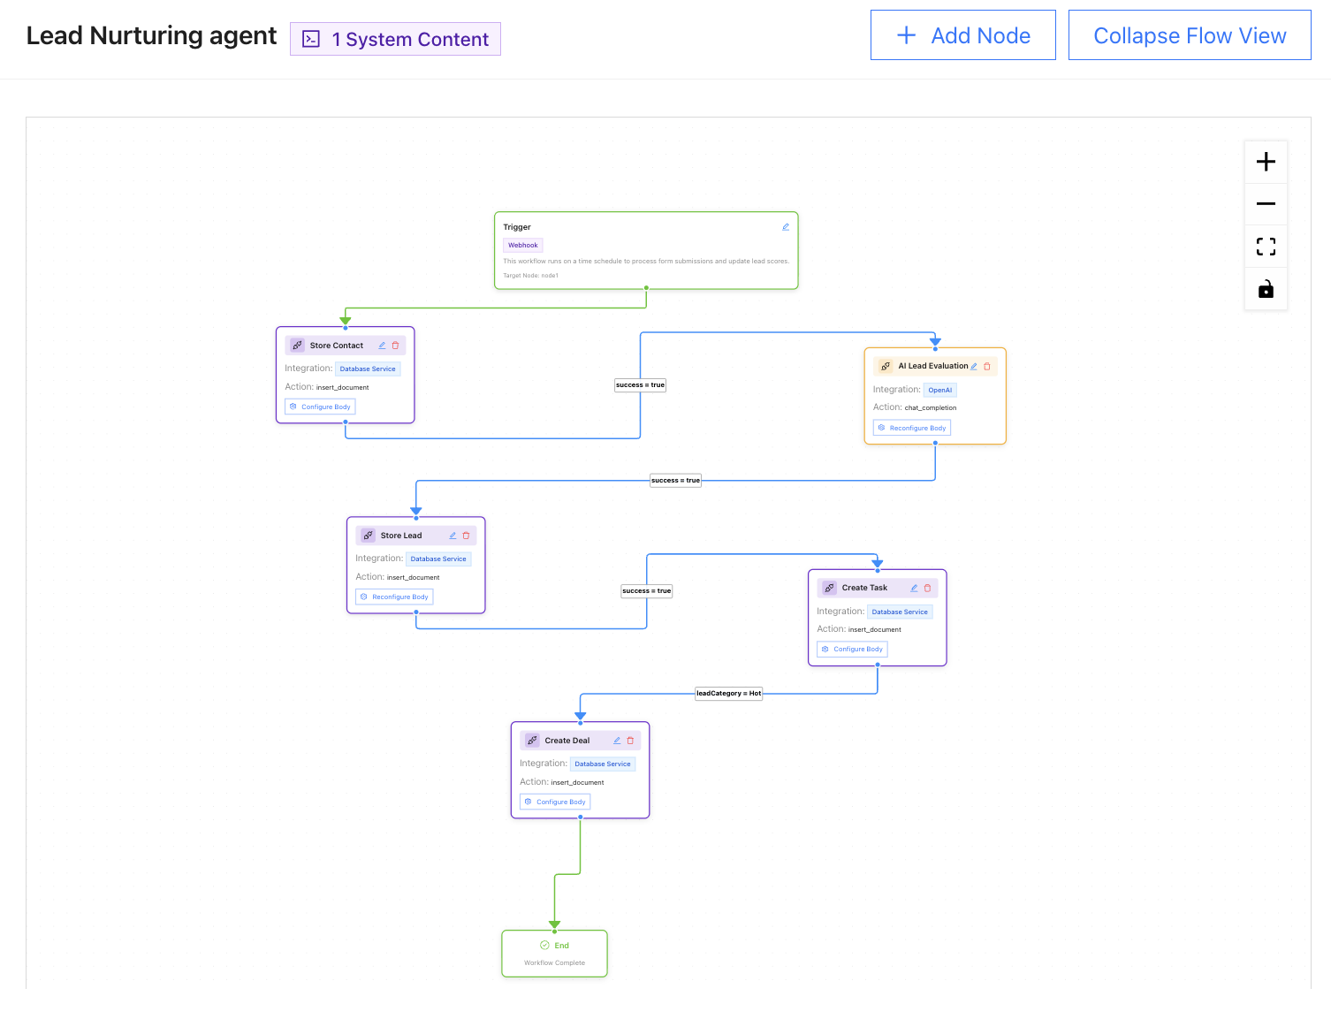
Task: Configure body for Store Contact
Action: pyautogui.click(x=320, y=407)
